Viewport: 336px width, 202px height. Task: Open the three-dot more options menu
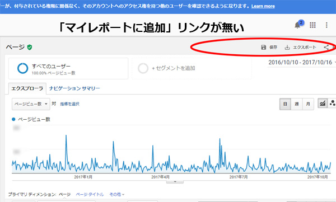(326, 25)
